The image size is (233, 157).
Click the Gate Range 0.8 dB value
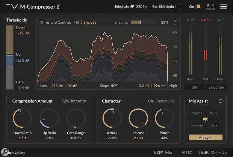click(76, 138)
